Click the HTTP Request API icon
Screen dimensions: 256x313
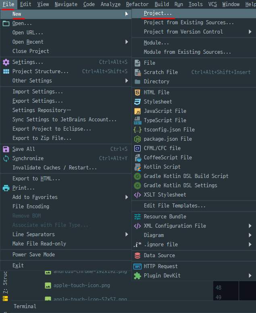pyautogui.click(x=137, y=266)
